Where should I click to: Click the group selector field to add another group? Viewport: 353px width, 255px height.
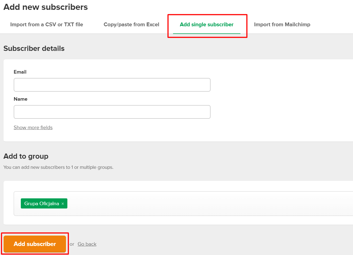[x=164, y=203]
